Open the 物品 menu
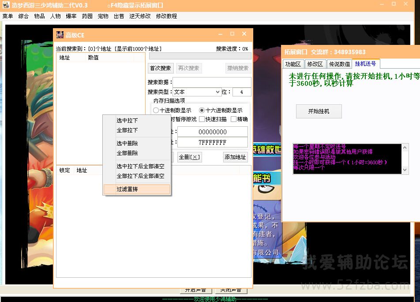Screen dimensions: 420x302 [39, 16]
